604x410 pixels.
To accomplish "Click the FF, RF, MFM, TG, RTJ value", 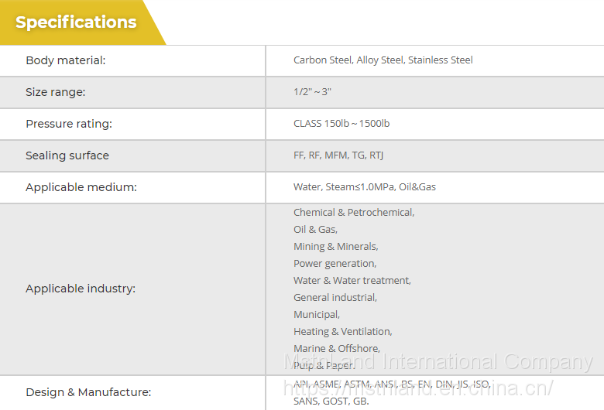I will 338,155.
